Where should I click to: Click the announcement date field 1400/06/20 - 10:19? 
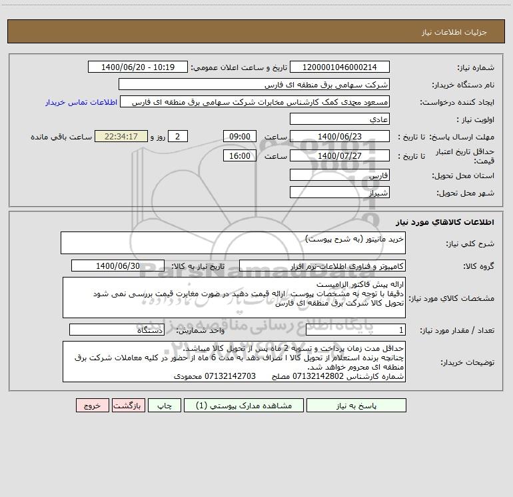(138, 67)
